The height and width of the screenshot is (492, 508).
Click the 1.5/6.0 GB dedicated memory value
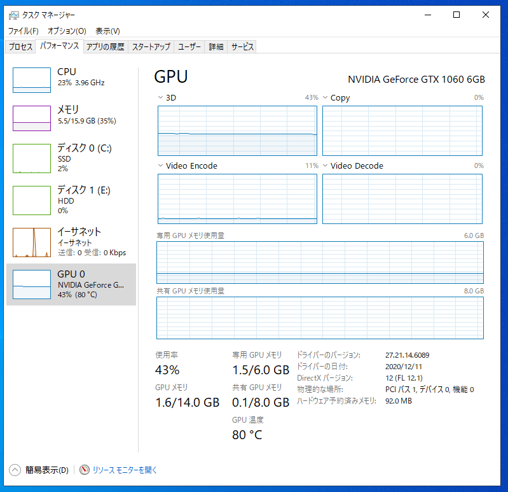pyautogui.click(x=261, y=370)
